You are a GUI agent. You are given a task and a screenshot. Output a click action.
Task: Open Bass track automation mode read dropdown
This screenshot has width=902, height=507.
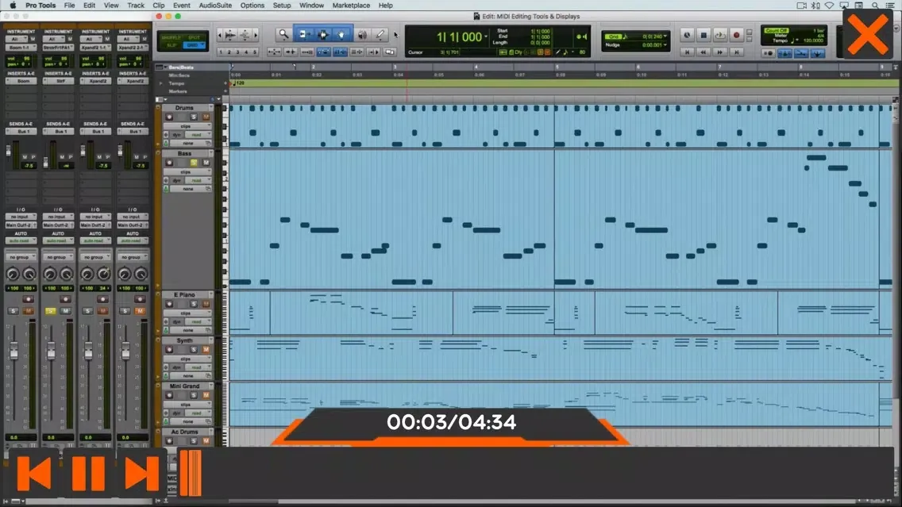(199, 180)
